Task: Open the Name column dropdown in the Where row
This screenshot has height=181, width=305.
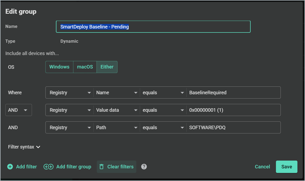Action: [x=117, y=93]
